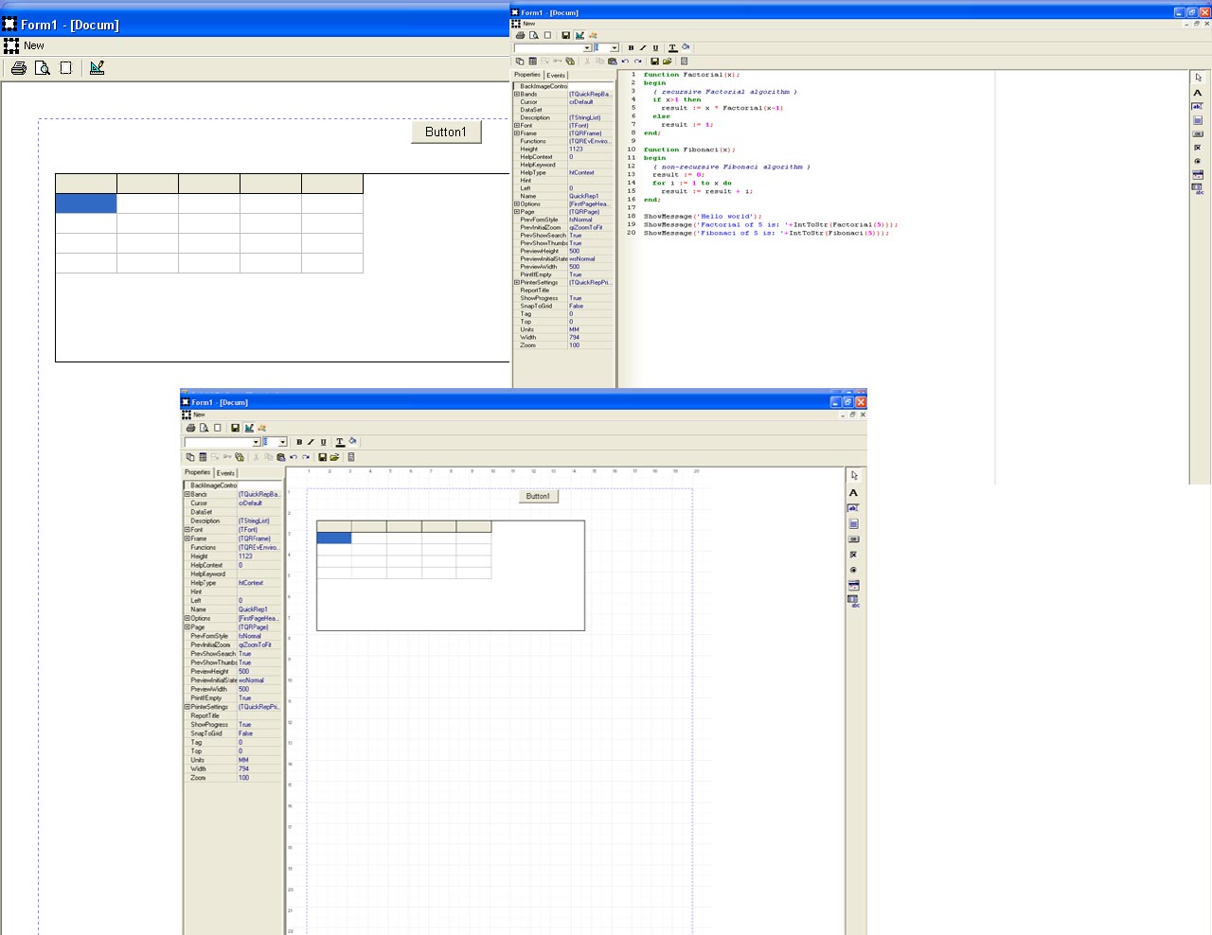Select the pointer tool in the code editor window palette
The height and width of the screenshot is (935, 1212).
(x=1198, y=78)
